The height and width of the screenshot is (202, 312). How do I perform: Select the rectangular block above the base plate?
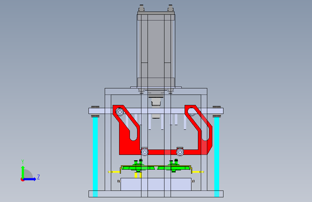[156, 184]
